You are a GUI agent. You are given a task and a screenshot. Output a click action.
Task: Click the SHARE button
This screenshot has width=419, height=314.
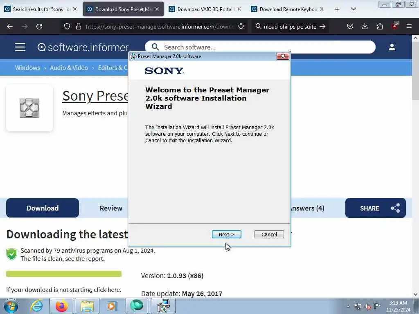point(376,208)
